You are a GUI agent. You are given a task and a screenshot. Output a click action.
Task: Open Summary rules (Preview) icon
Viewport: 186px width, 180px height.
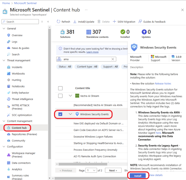point(9,177)
